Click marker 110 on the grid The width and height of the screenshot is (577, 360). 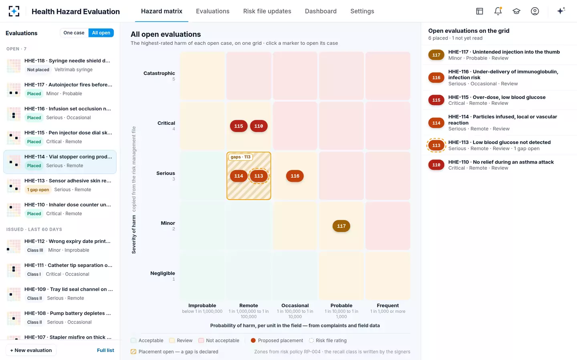259,126
